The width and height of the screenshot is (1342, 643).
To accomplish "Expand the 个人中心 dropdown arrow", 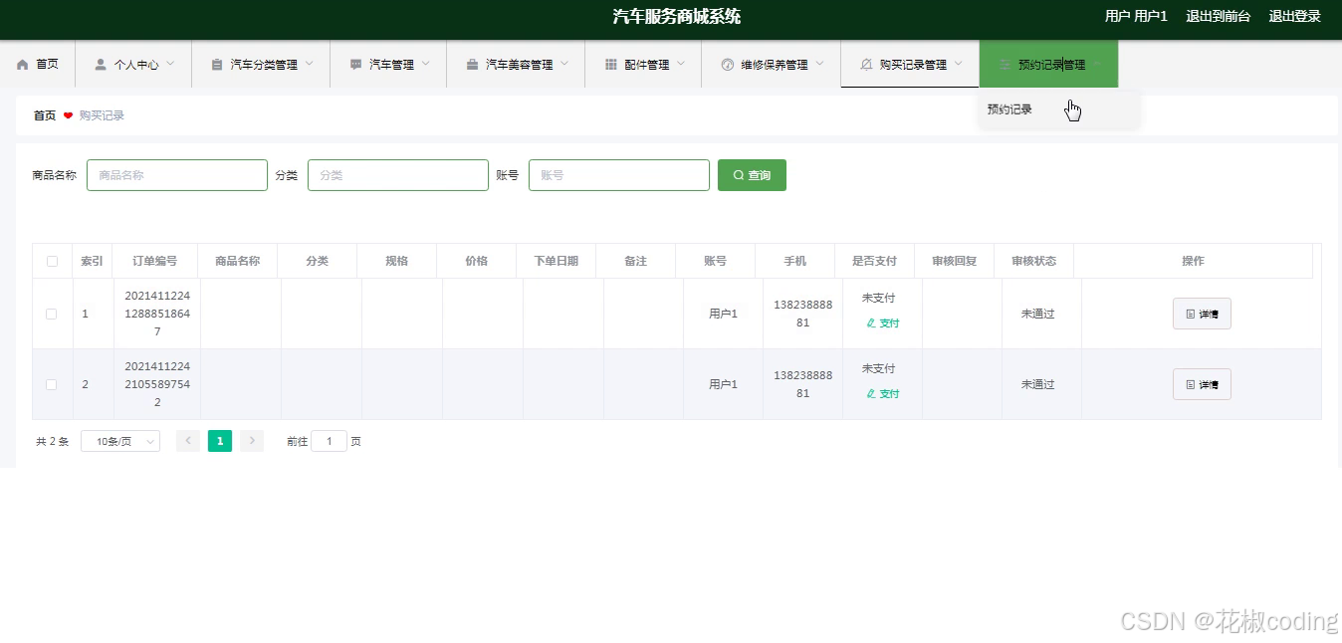I will [x=170, y=64].
